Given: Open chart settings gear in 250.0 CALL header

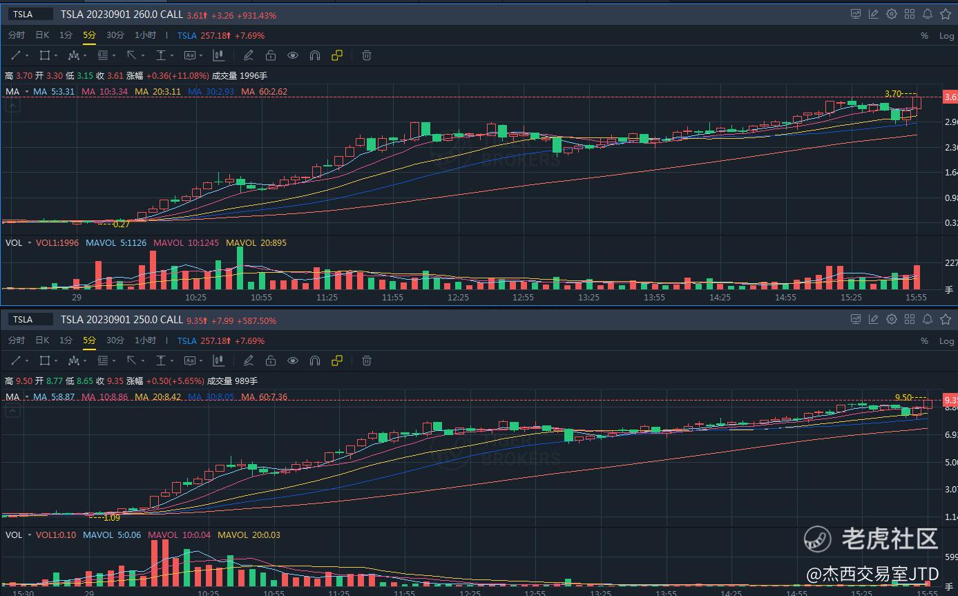Looking at the screenshot, I should click(892, 319).
